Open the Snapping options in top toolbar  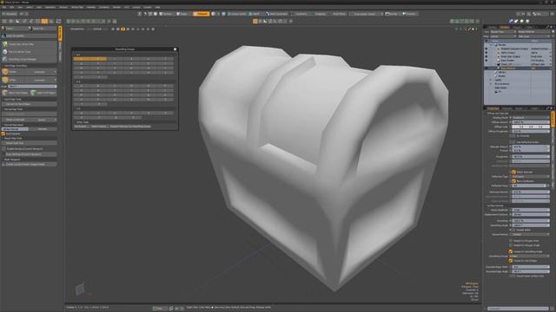coord(320,14)
